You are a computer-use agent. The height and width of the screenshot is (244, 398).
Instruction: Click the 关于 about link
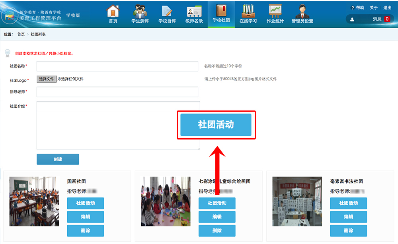[x=373, y=8]
